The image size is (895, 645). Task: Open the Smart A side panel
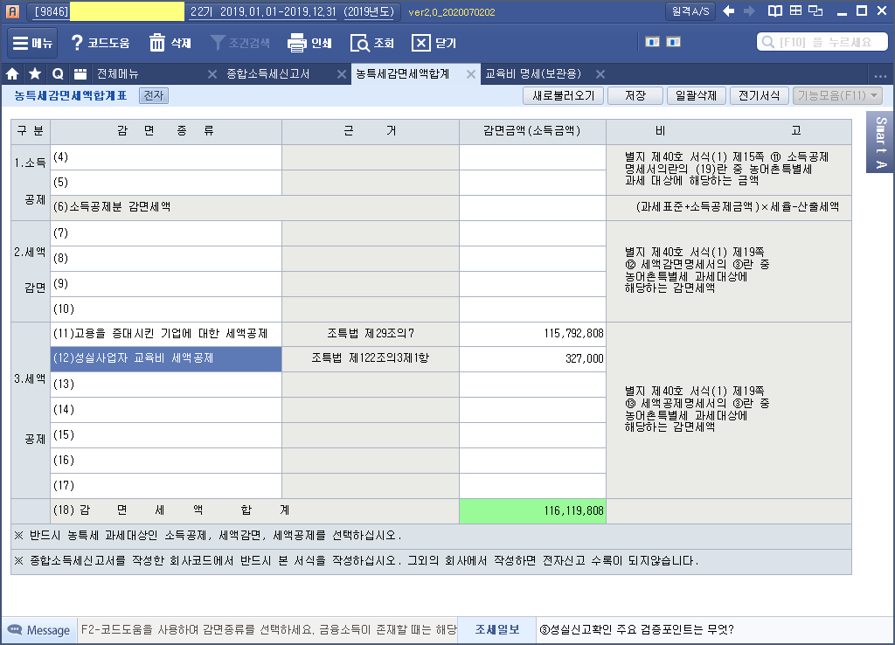pyautogui.click(x=881, y=142)
